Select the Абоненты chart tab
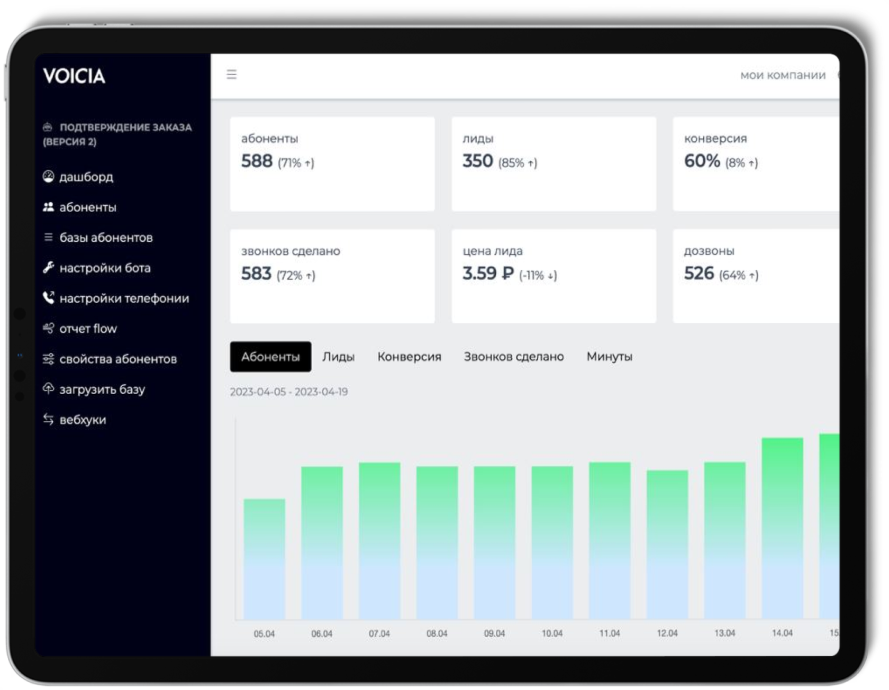889x690 pixels. click(270, 357)
